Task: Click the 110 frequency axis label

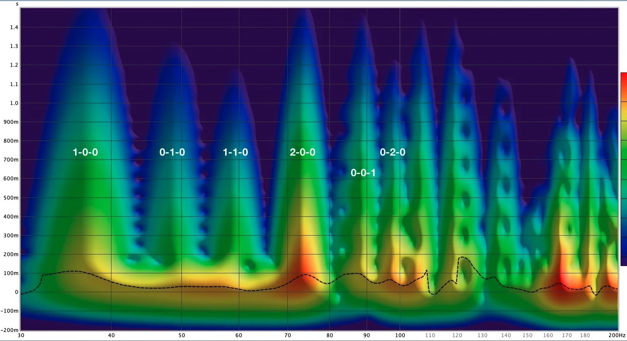Action: [430, 335]
